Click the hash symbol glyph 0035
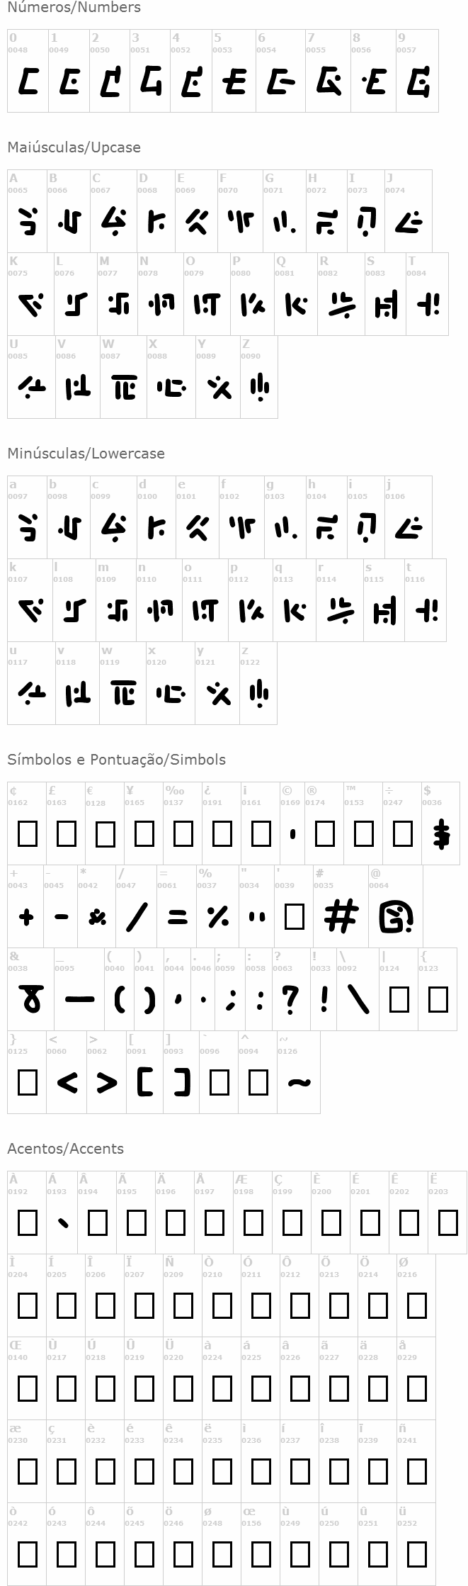The width and height of the screenshot is (468, 1586). point(340,906)
